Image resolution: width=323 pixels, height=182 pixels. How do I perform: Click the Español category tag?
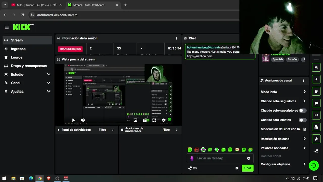(292, 59)
